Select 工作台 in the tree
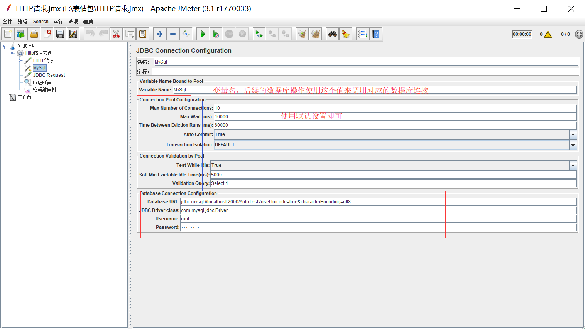 pyautogui.click(x=24, y=97)
